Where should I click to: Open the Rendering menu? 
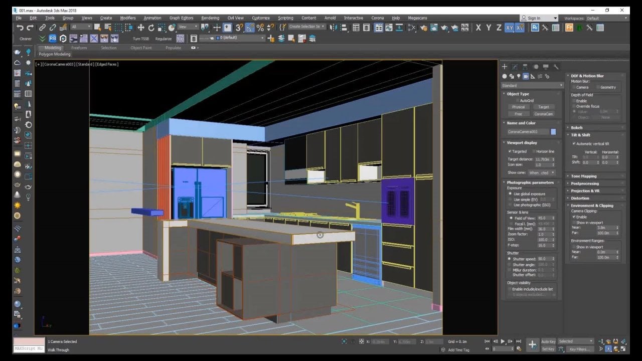pos(210,18)
